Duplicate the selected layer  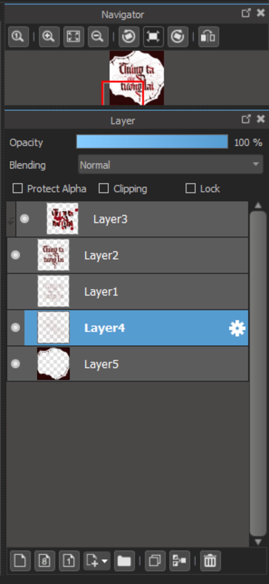155,561
